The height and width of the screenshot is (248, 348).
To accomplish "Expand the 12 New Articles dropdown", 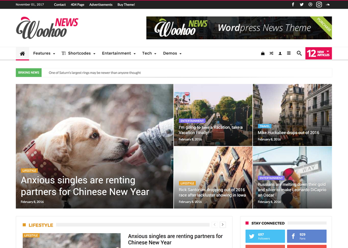I will [x=319, y=54].
